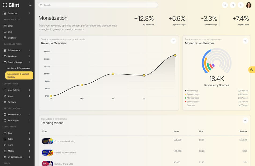255x166 pixels.
Task: Open the Audience & Engagement page
Action: 19,68
